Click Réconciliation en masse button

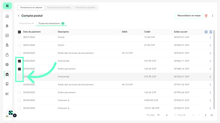(189, 16)
